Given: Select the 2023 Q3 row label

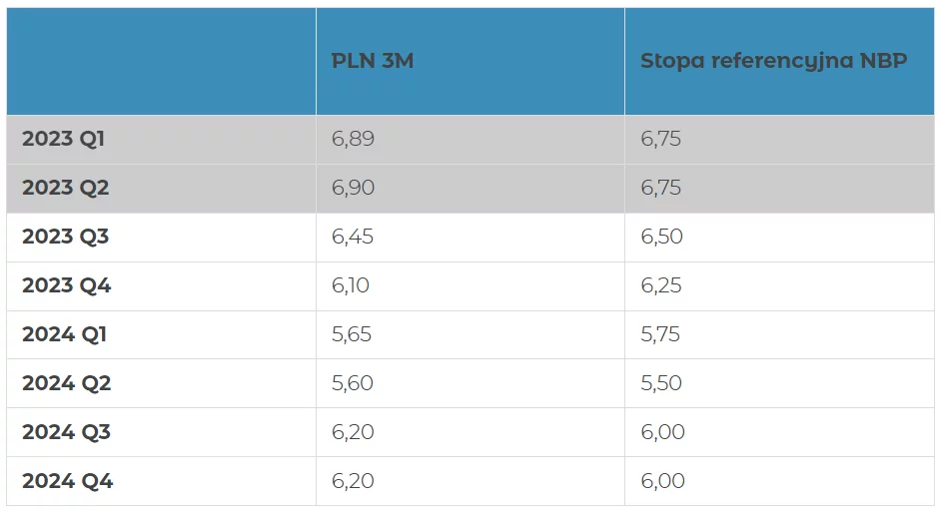Looking at the screenshot, I should click(x=65, y=237).
